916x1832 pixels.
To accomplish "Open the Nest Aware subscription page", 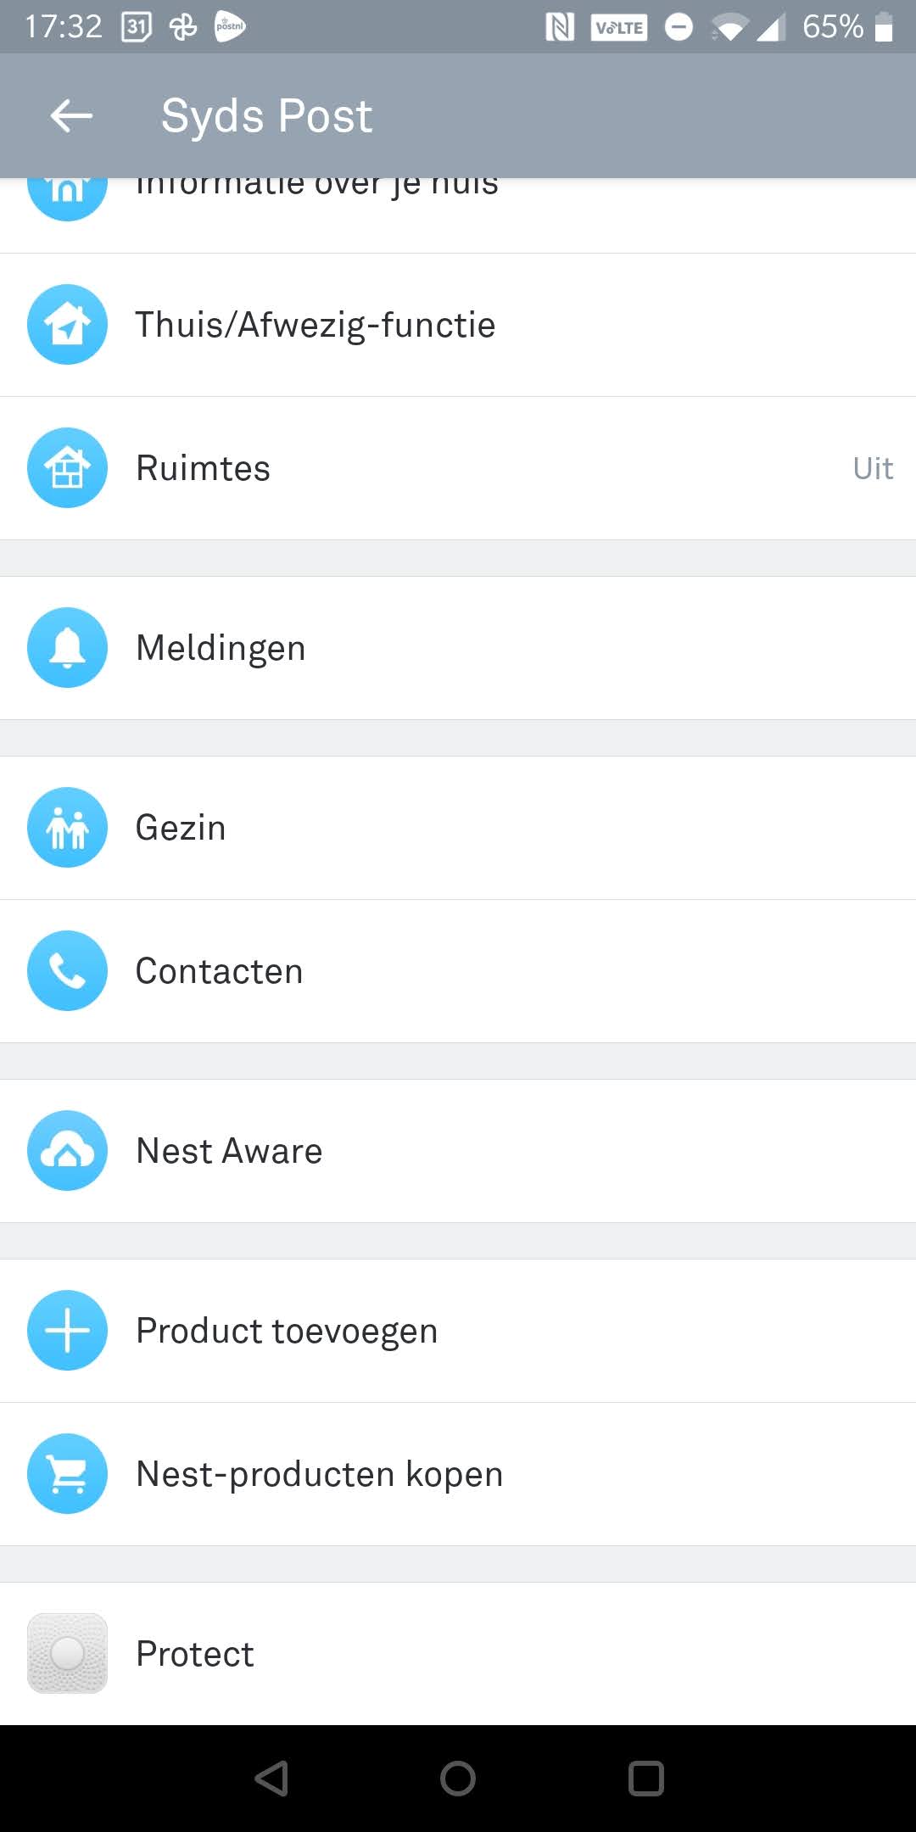I will click(x=229, y=1151).
